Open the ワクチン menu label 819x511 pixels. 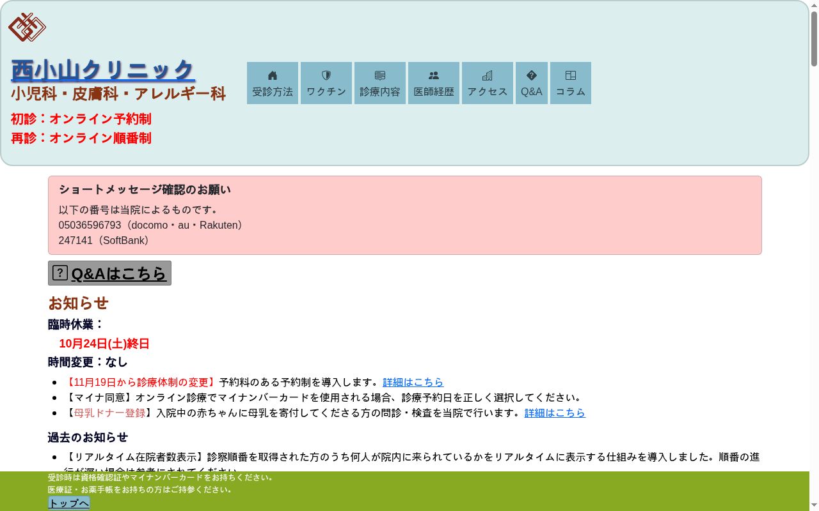pos(326,92)
